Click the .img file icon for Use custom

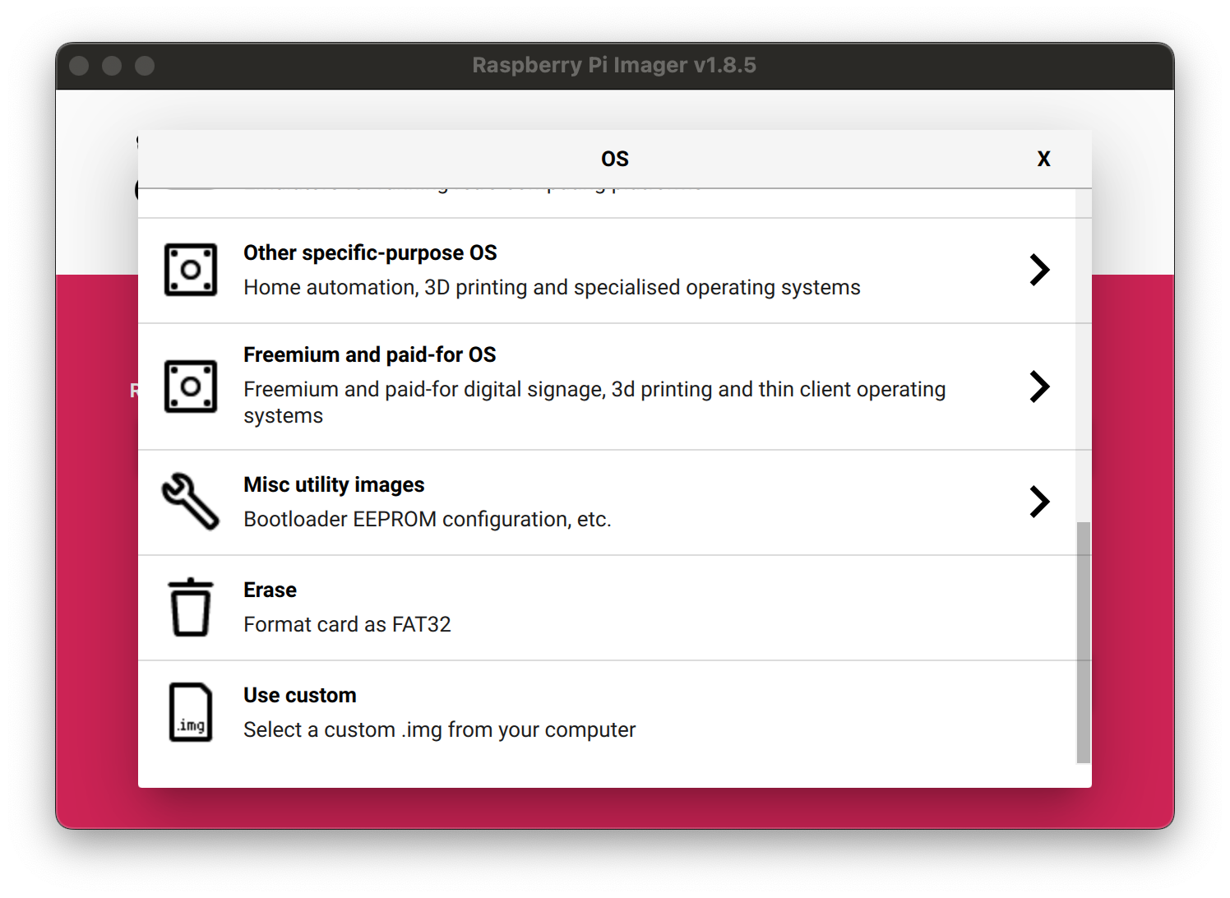(191, 712)
